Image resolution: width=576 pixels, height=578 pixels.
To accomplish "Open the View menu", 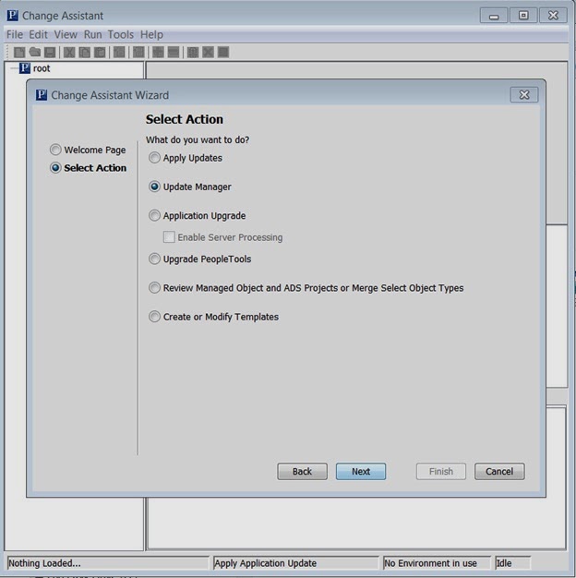I will click(66, 35).
